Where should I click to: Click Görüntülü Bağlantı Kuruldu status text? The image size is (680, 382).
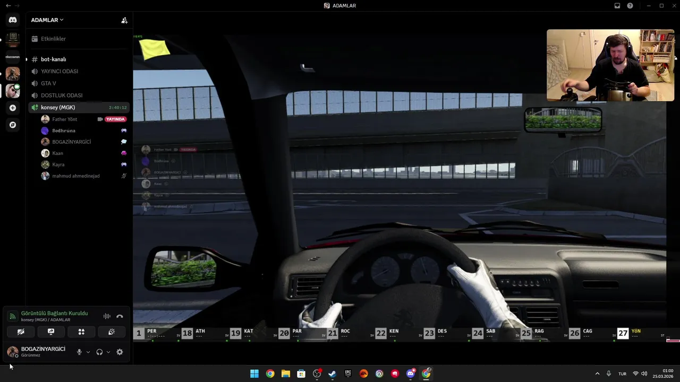54,314
